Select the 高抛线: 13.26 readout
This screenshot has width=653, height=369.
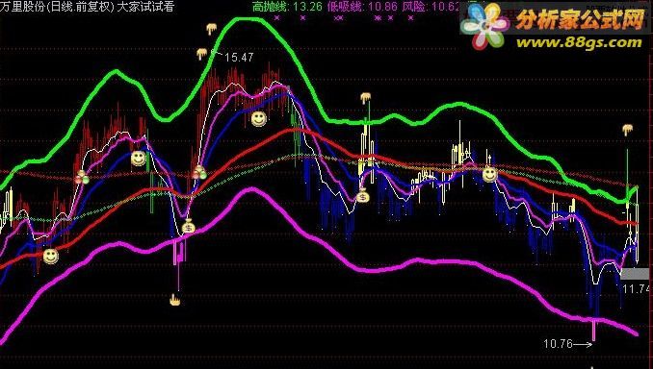(x=287, y=6)
